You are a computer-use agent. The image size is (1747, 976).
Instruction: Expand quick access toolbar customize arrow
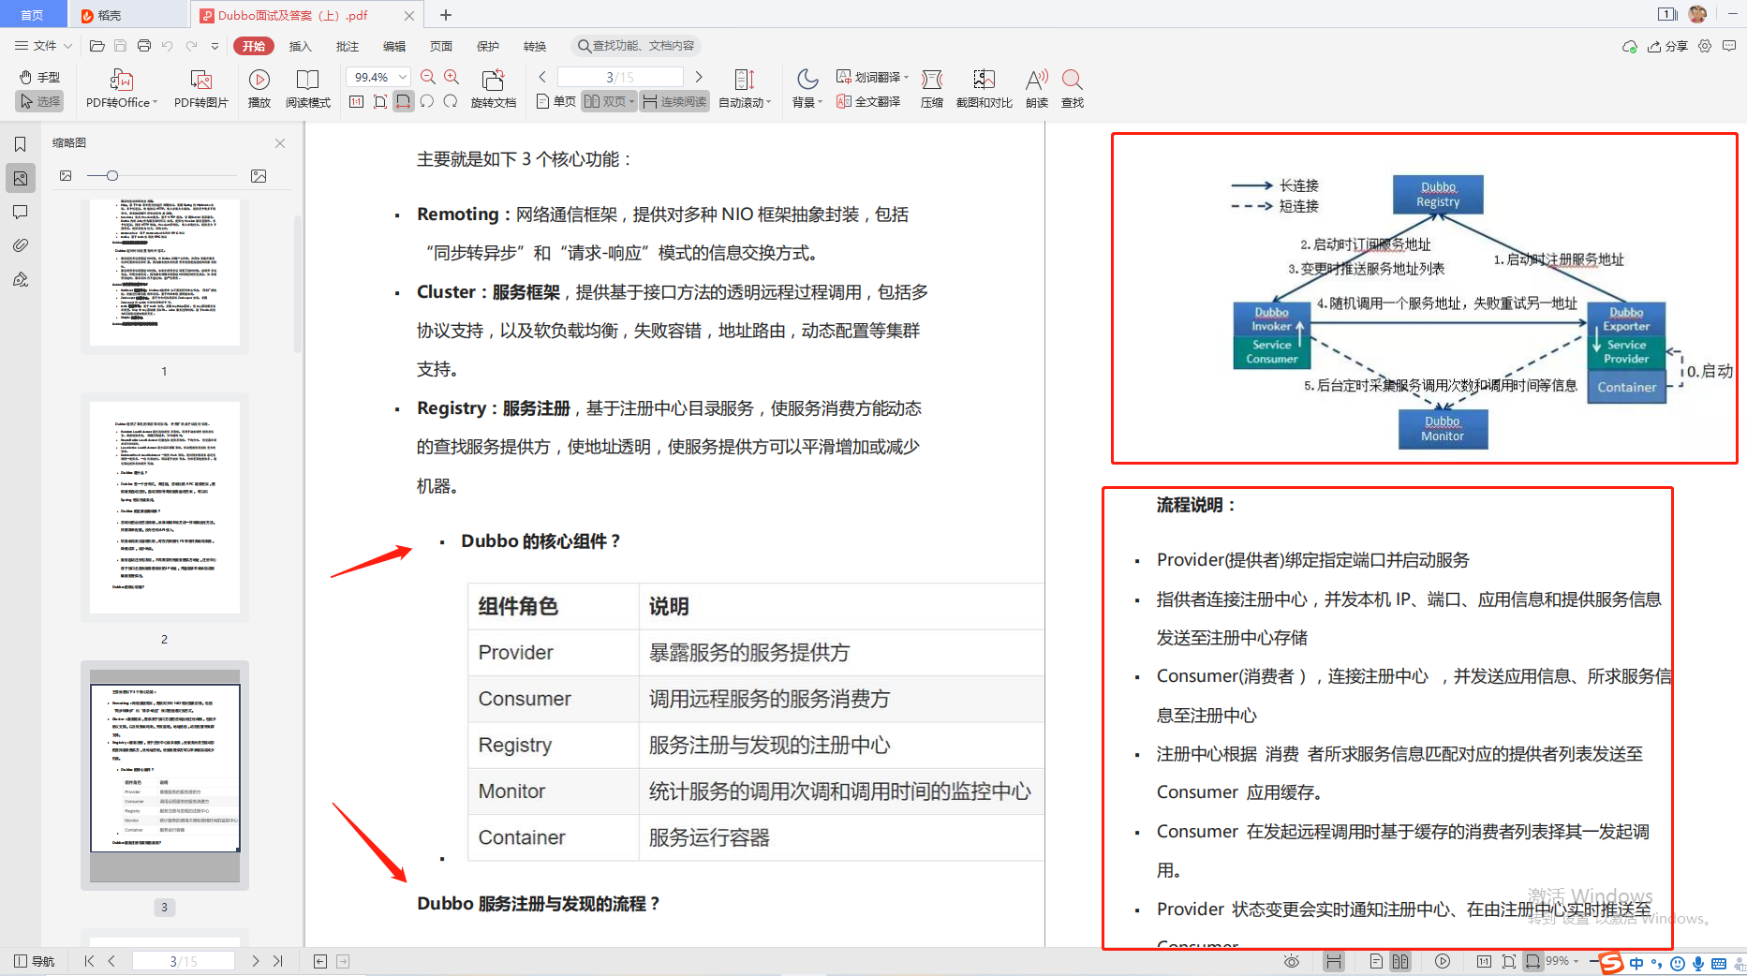coord(215,46)
